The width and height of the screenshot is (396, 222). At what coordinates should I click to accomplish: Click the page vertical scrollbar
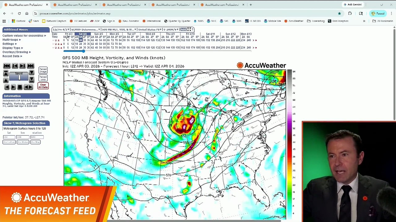coord(394,74)
